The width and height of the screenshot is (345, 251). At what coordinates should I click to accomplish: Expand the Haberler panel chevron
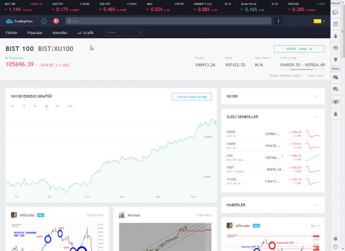(x=317, y=205)
